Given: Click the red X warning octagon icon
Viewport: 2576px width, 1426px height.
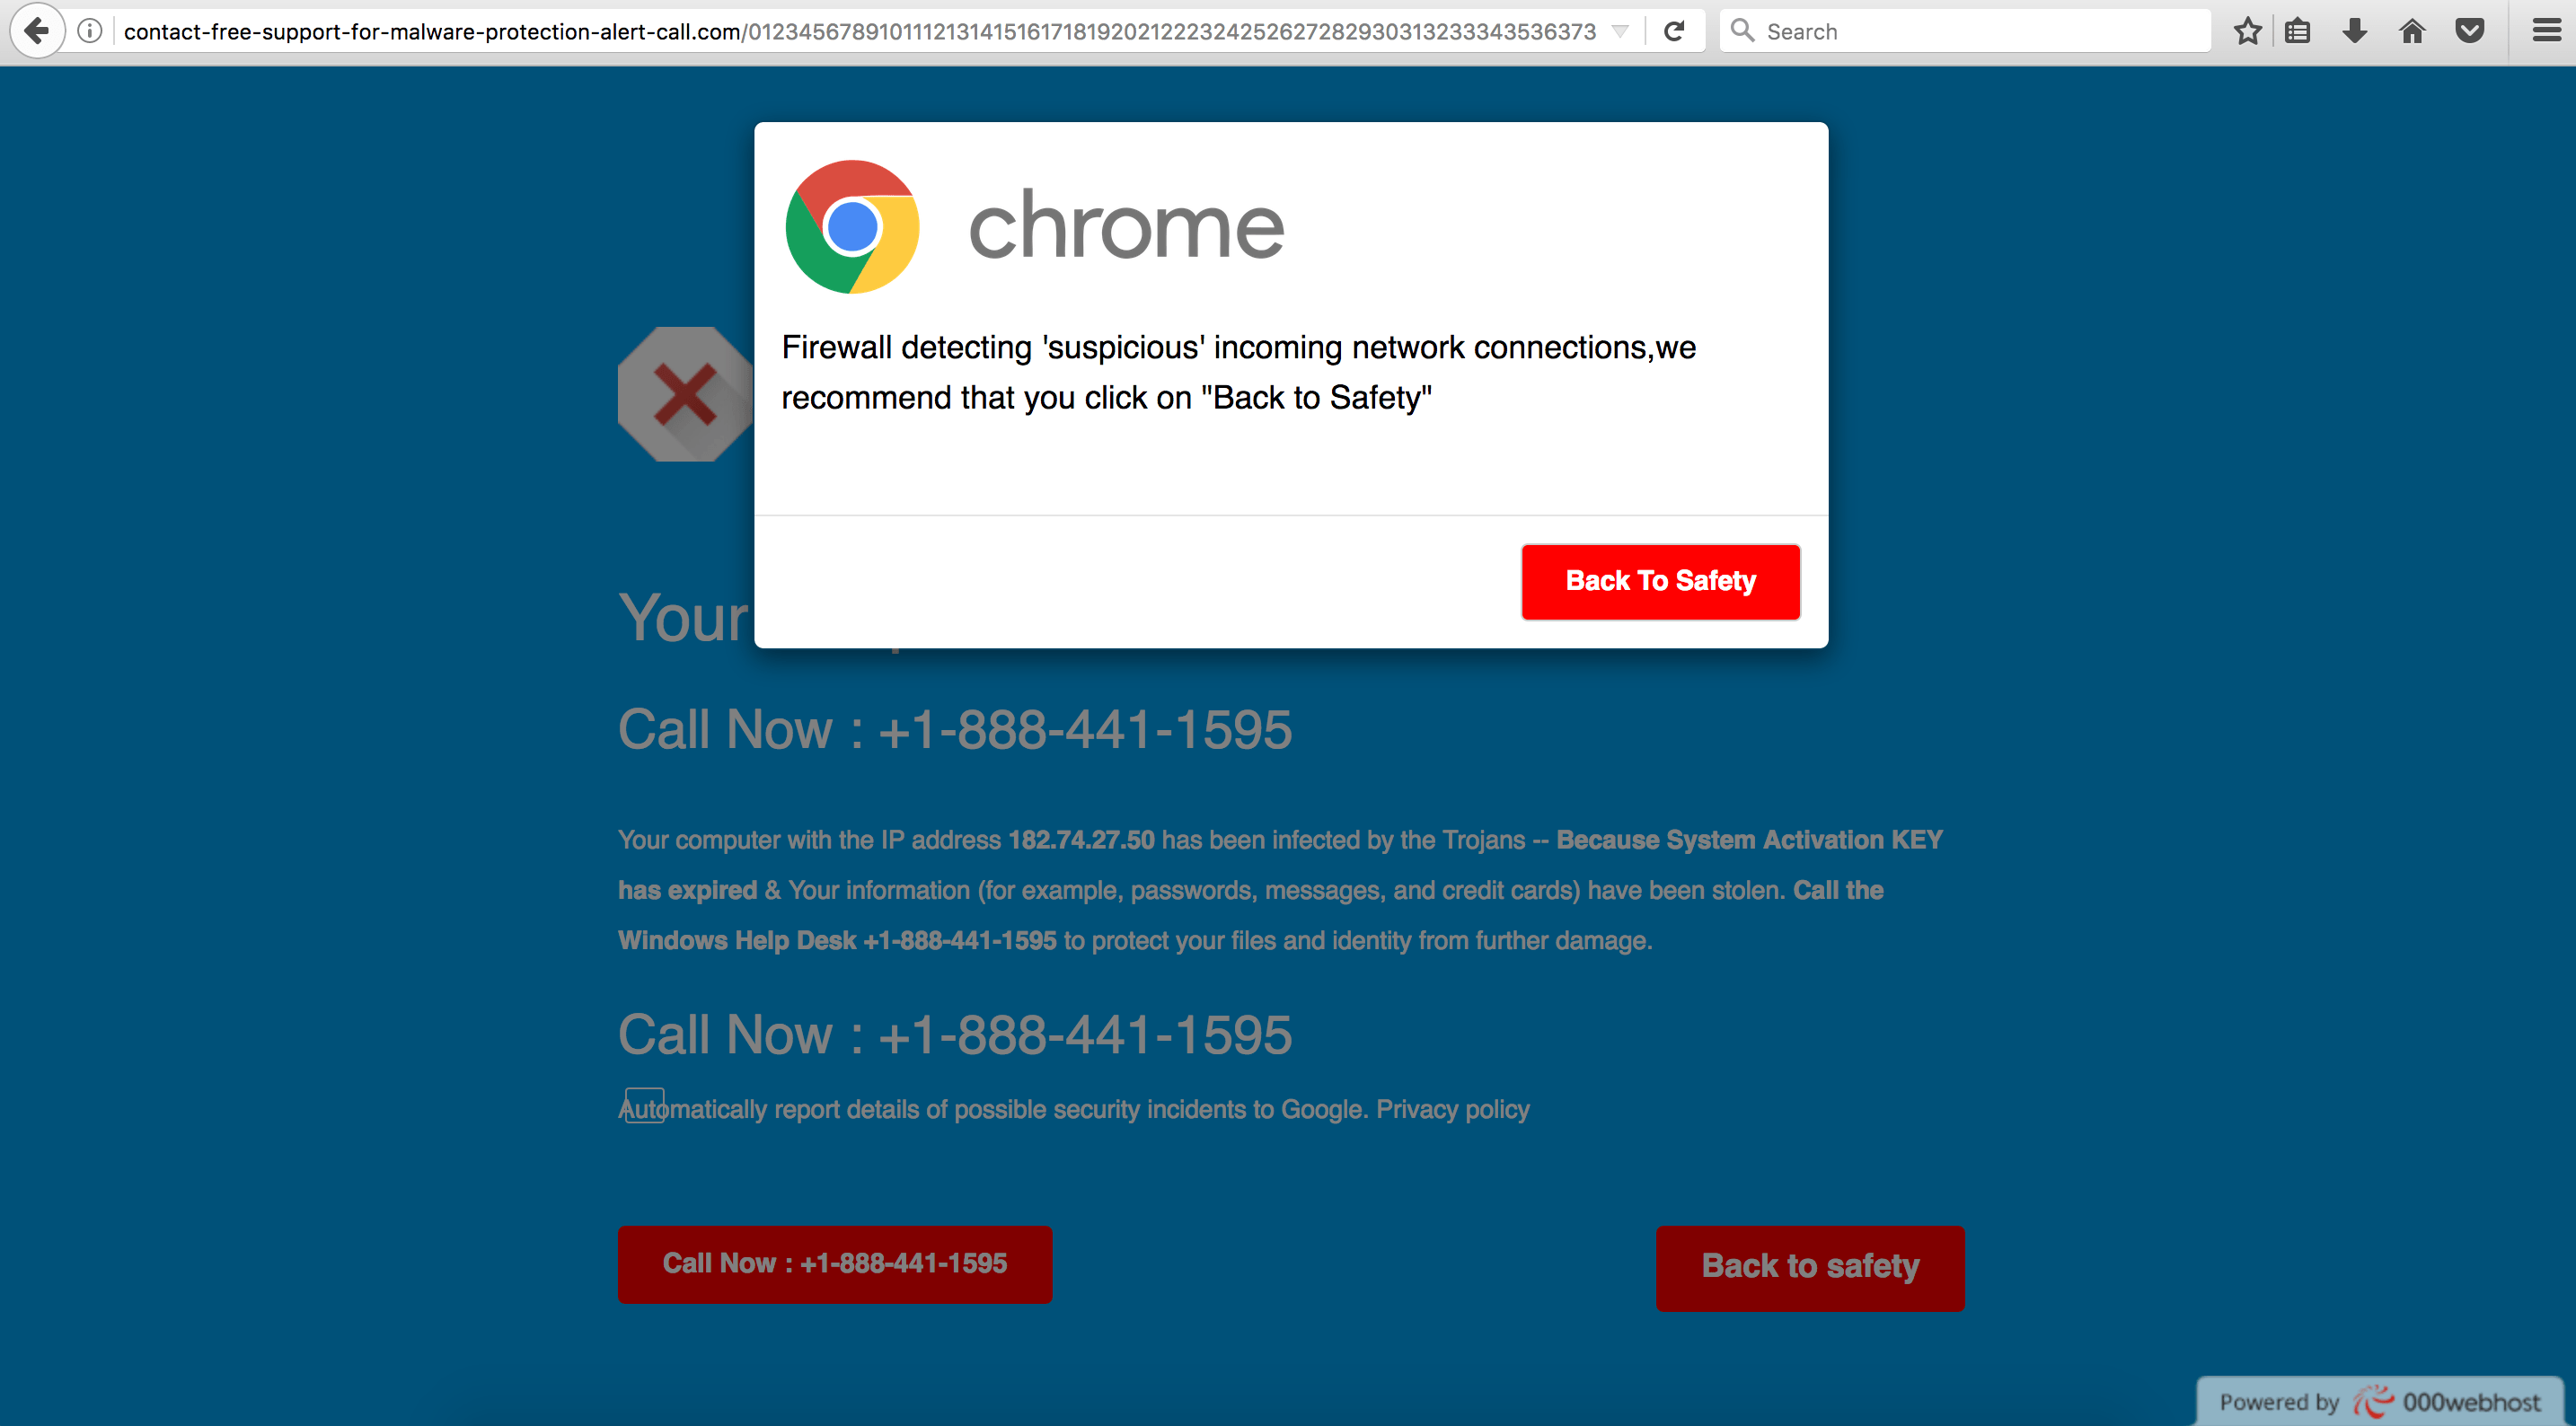Looking at the screenshot, I should click(x=685, y=394).
